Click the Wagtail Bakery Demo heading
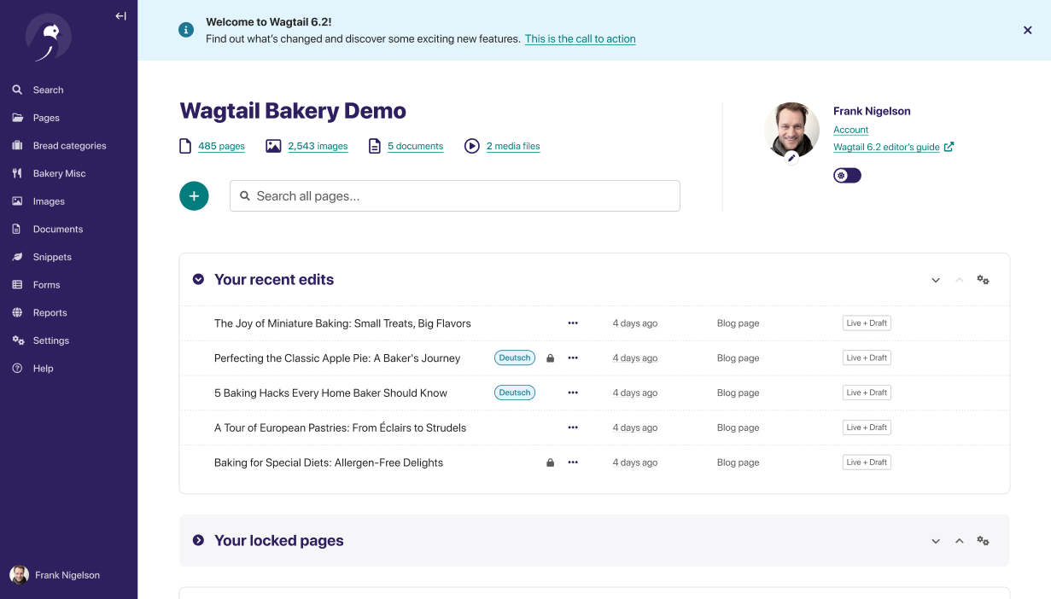The height and width of the screenshot is (599, 1051). click(x=293, y=111)
